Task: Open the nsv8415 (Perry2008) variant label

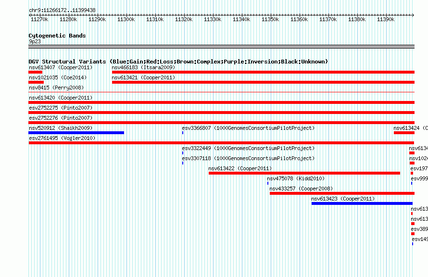Action: 56,88
